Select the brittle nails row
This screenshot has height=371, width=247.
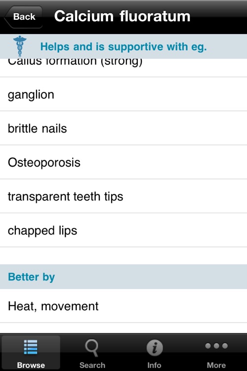point(123,128)
